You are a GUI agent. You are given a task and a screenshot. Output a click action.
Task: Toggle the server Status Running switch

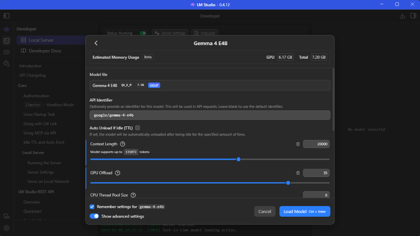pyautogui.click(x=143, y=33)
